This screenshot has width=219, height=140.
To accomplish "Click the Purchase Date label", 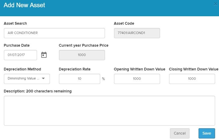I will pos(17,45).
